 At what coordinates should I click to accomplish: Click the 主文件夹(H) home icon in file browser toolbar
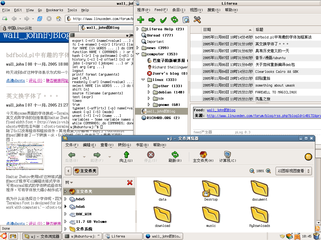pyautogui.click(x=203, y=157)
